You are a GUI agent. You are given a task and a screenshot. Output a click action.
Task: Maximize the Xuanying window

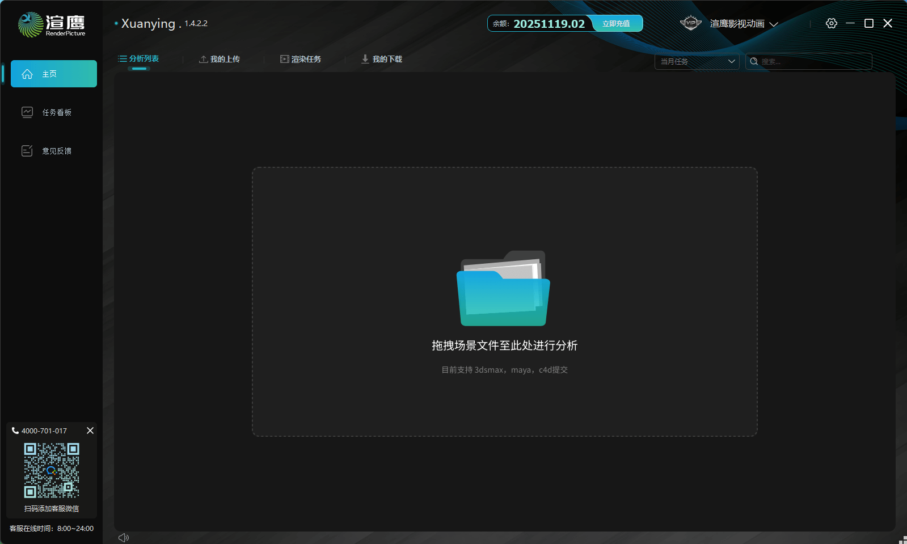tap(869, 23)
